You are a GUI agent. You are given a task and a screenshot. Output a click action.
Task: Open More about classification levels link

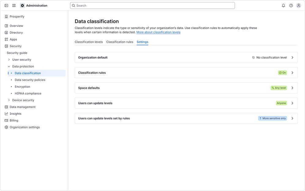[x=158, y=32]
